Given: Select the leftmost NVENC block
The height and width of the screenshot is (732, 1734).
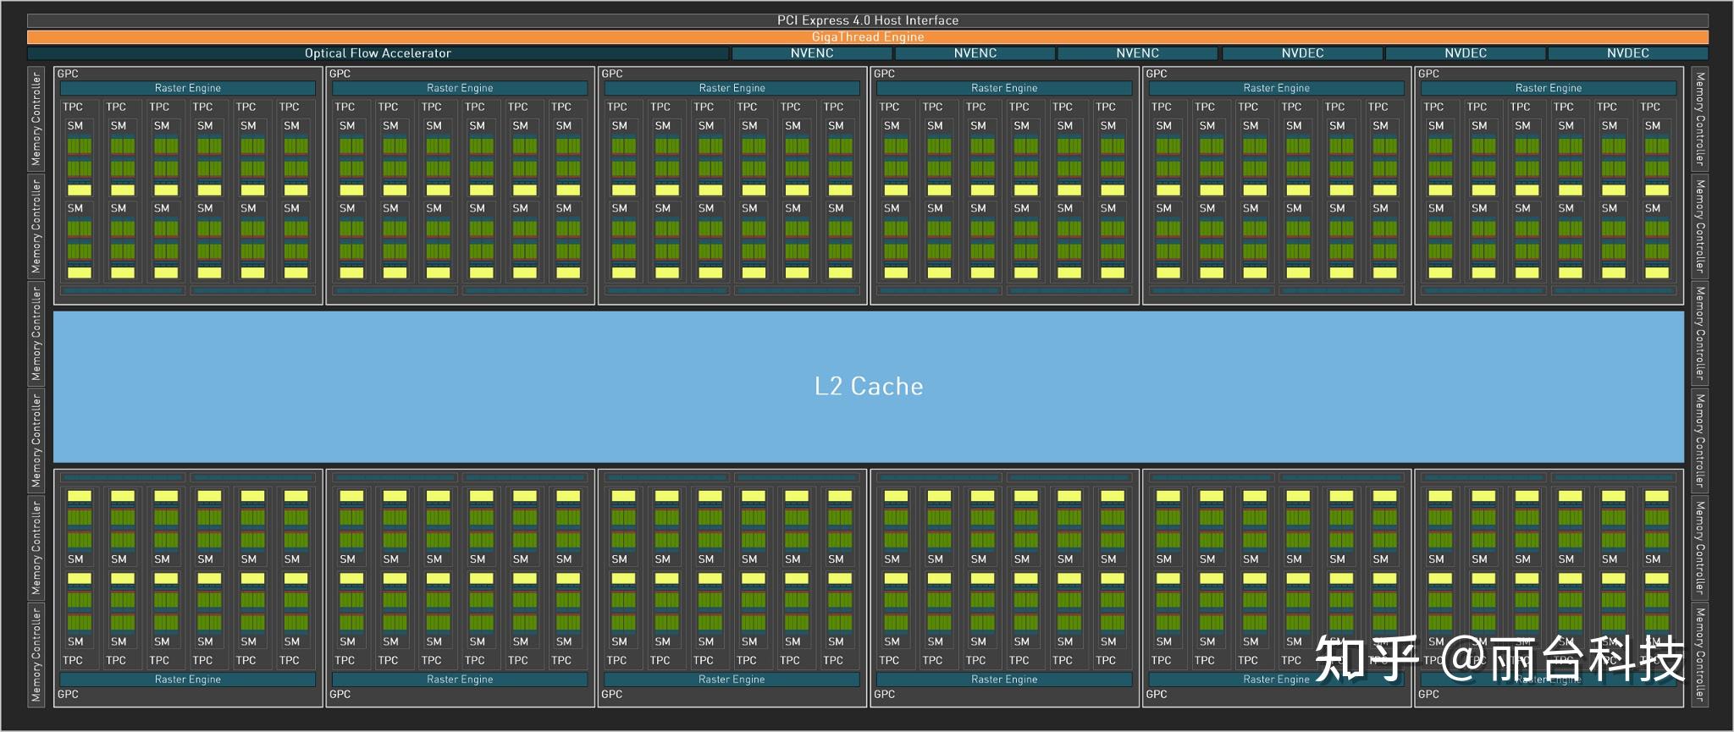Looking at the screenshot, I should (x=812, y=53).
